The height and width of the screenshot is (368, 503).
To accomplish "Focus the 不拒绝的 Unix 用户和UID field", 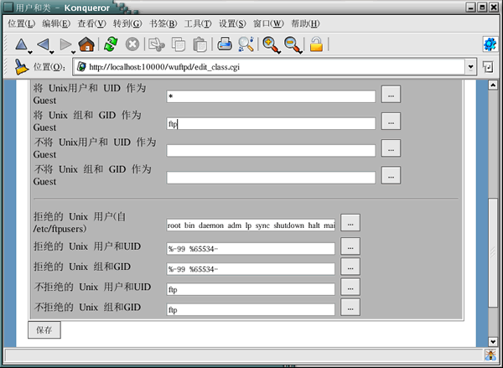I will (x=251, y=289).
